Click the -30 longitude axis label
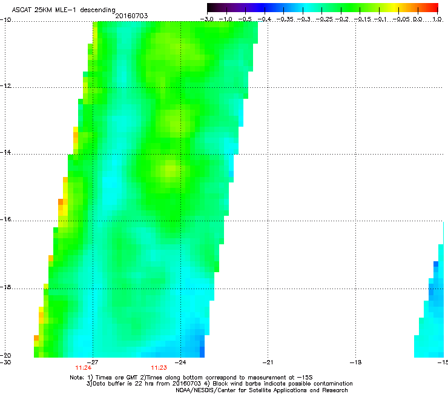This screenshot has height=394, width=448. (x=5, y=362)
